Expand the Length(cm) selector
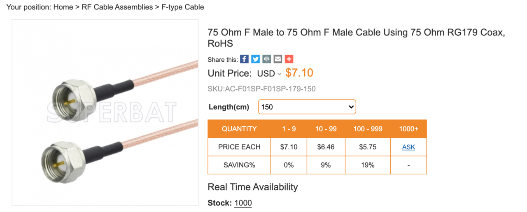The height and width of the screenshot is (212, 527). point(307,107)
